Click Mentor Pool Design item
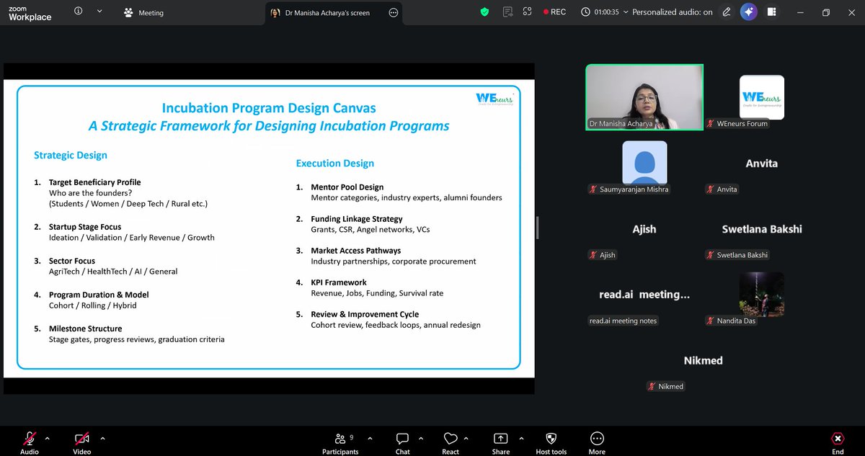The image size is (865, 456). [347, 187]
